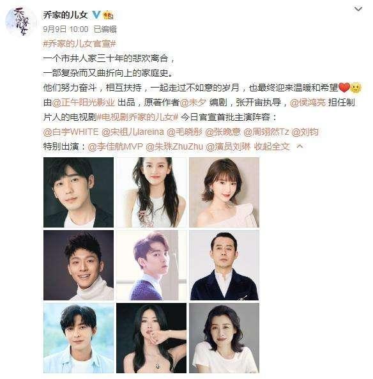The height and width of the screenshot is (379, 373).
Task: Open hashtag #乔家的儿女官宣#
Action: click(x=80, y=43)
